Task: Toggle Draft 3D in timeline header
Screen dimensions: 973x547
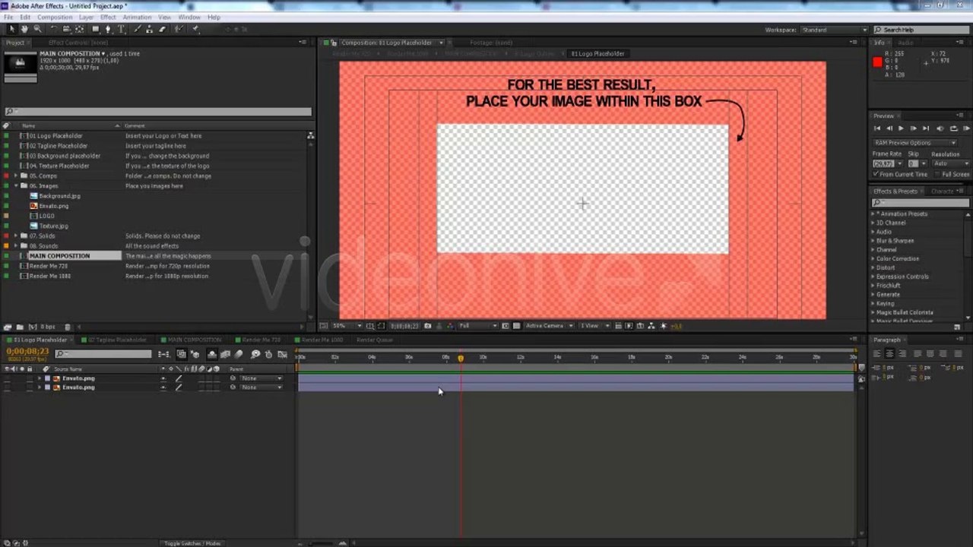Action: coord(195,354)
